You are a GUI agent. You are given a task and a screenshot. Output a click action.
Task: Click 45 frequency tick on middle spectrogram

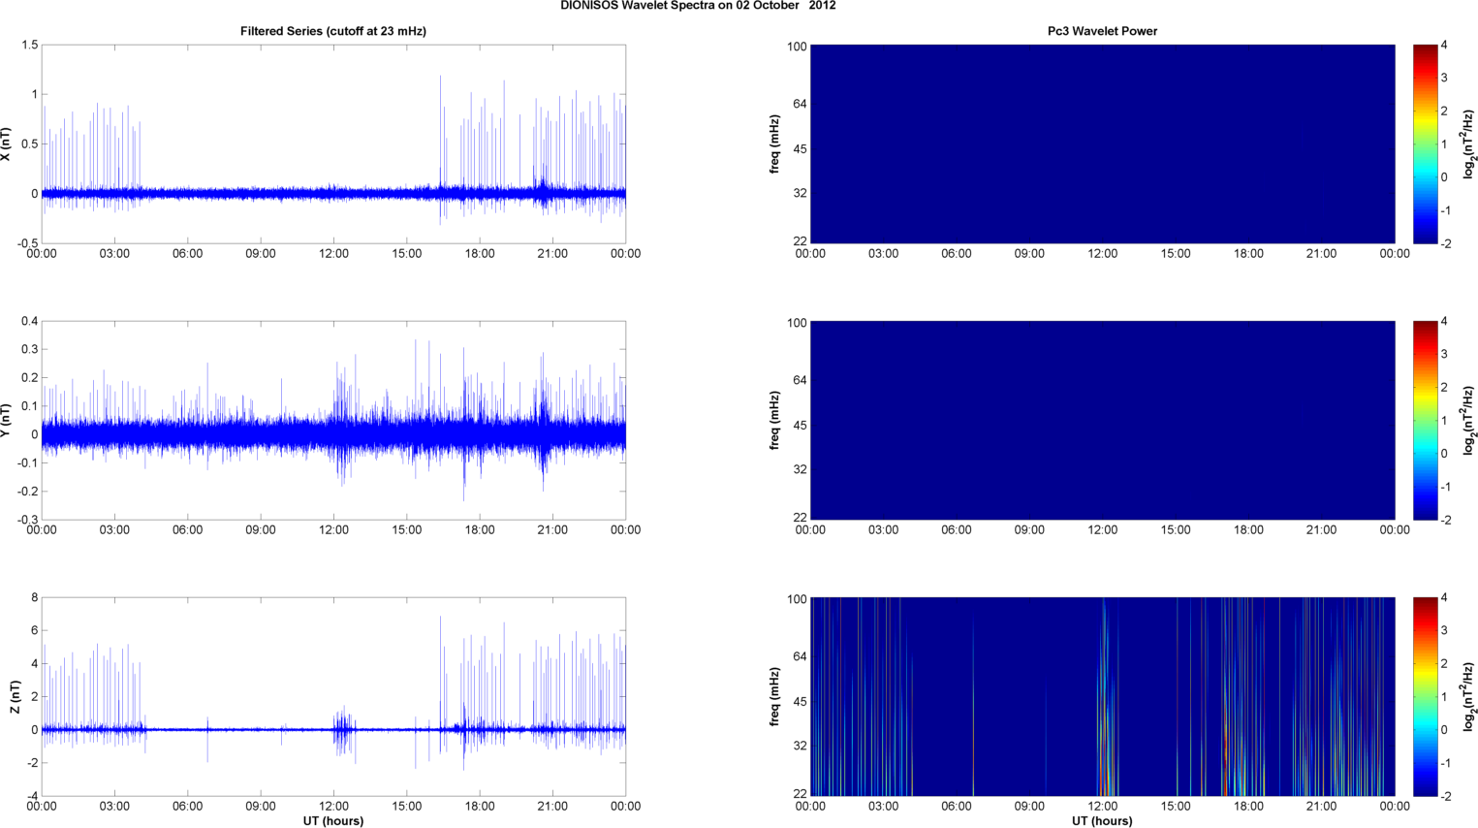(800, 426)
